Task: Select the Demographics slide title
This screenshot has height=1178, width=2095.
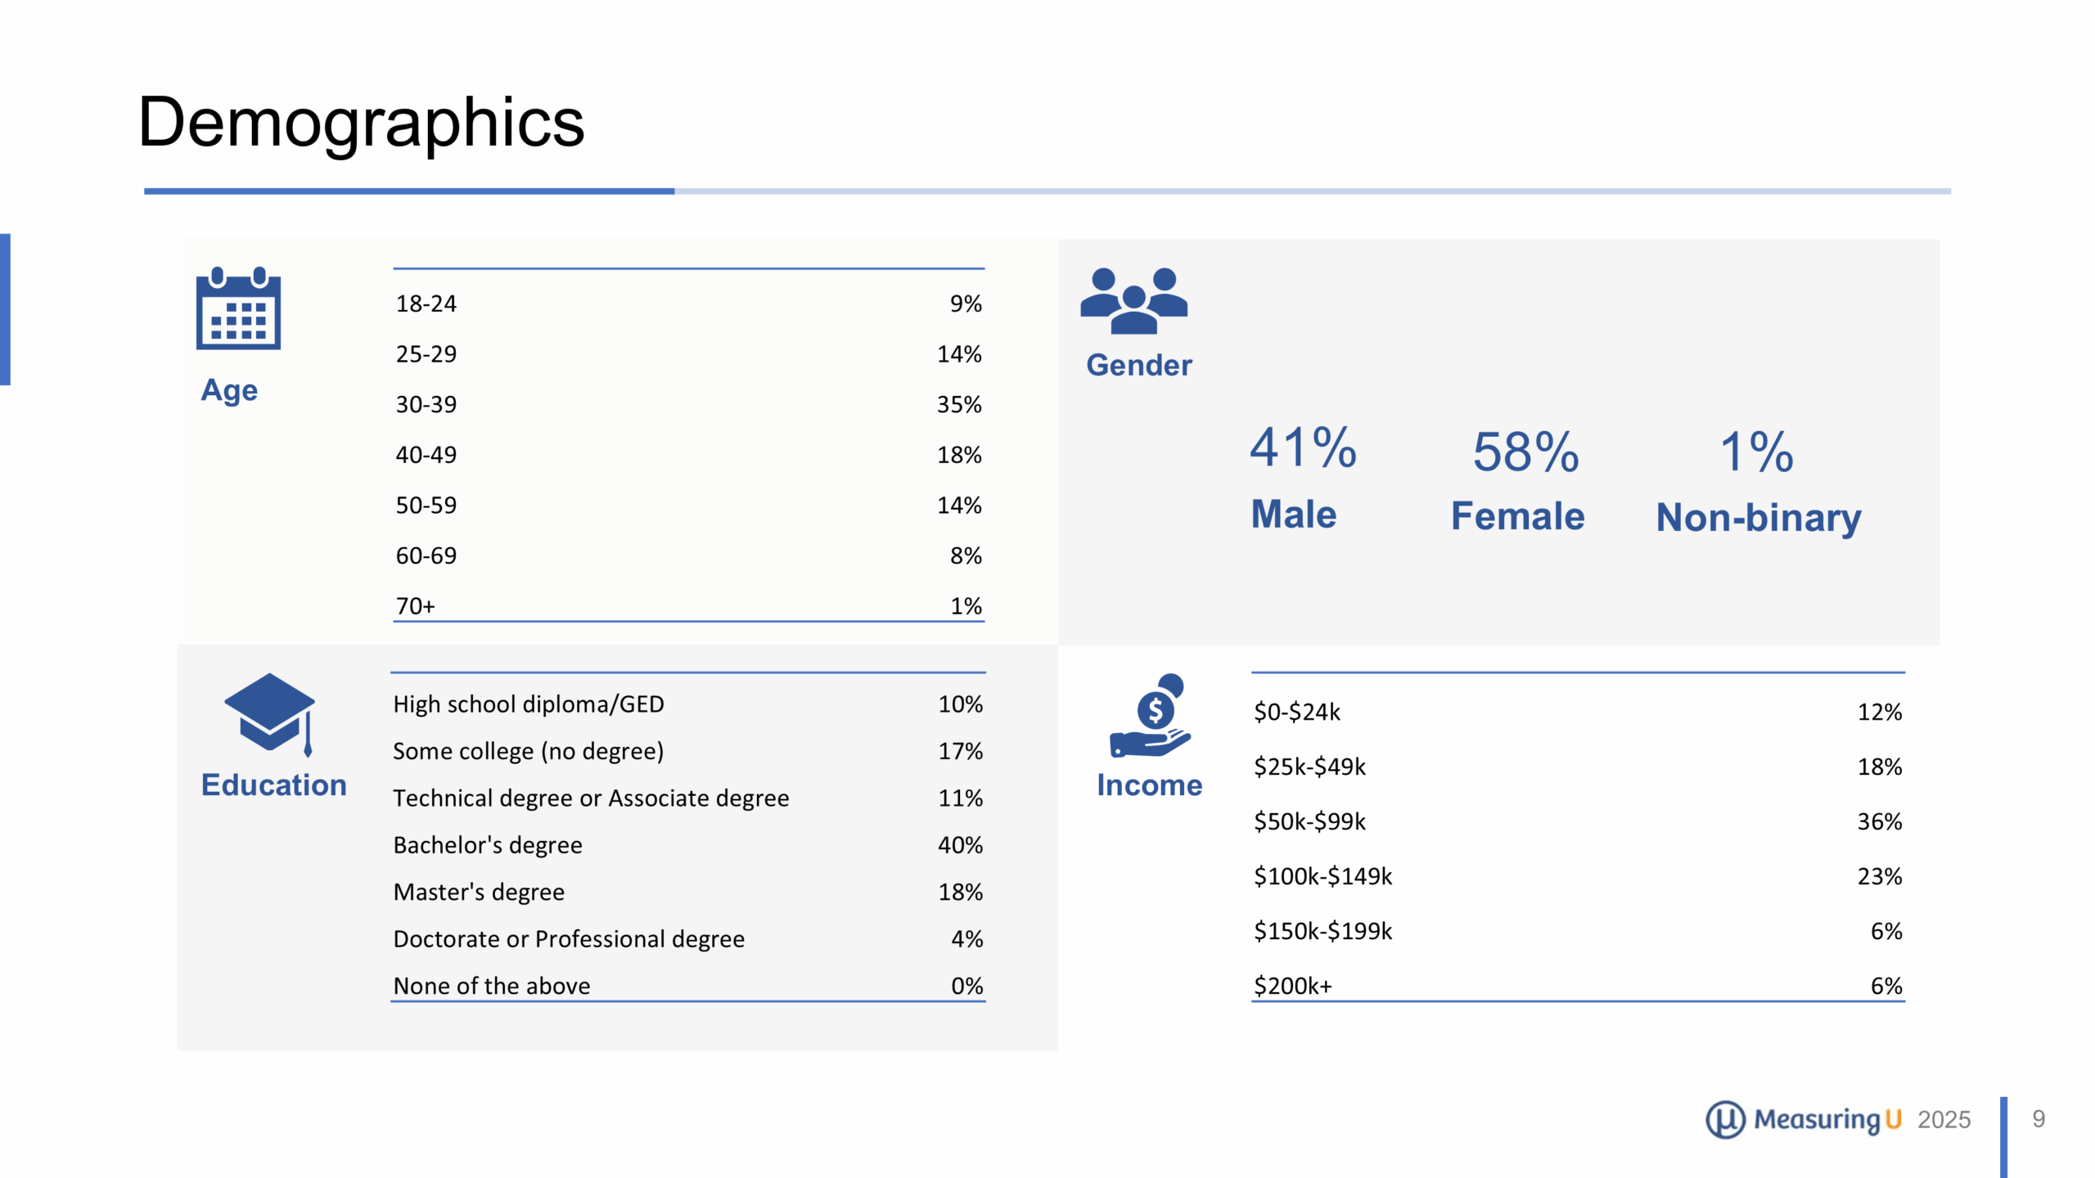Action: pyautogui.click(x=361, y=123)
